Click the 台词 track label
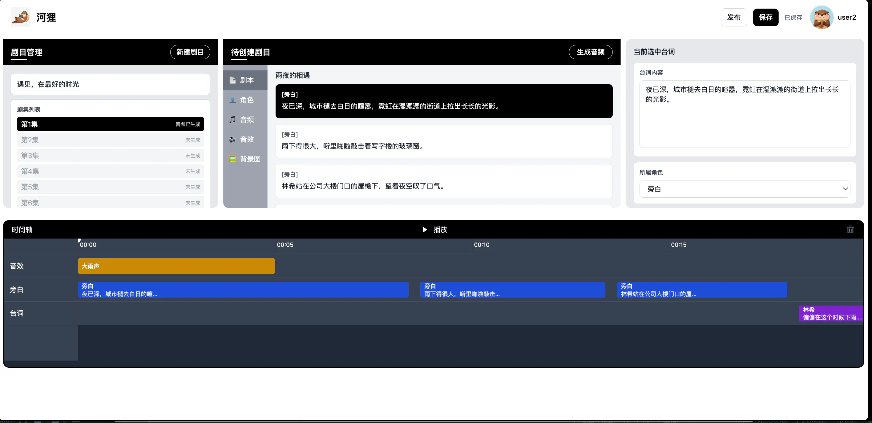872x423 pixels. tap(17, 313)
